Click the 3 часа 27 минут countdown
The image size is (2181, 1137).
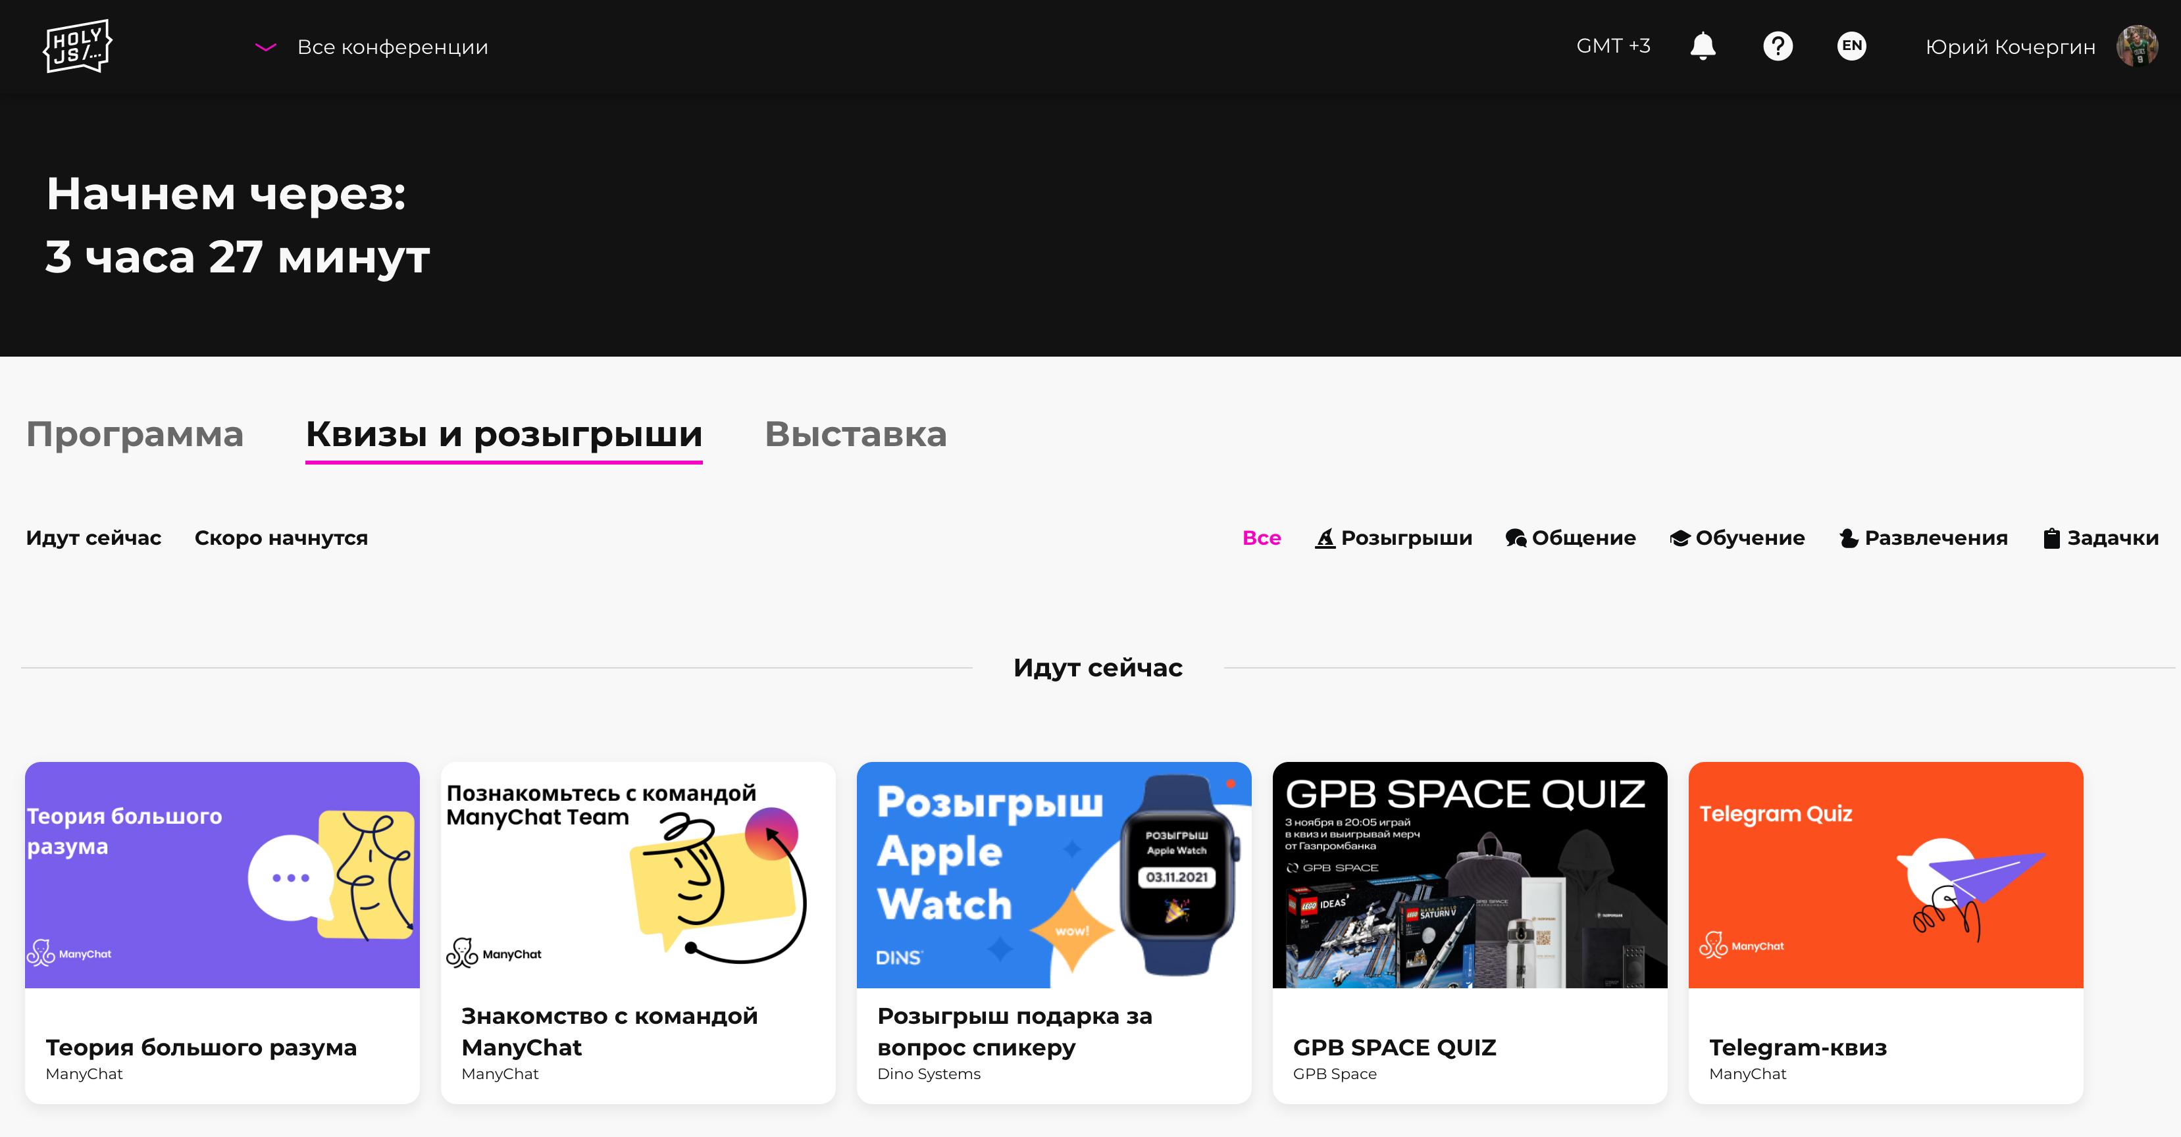coord(238,257)
